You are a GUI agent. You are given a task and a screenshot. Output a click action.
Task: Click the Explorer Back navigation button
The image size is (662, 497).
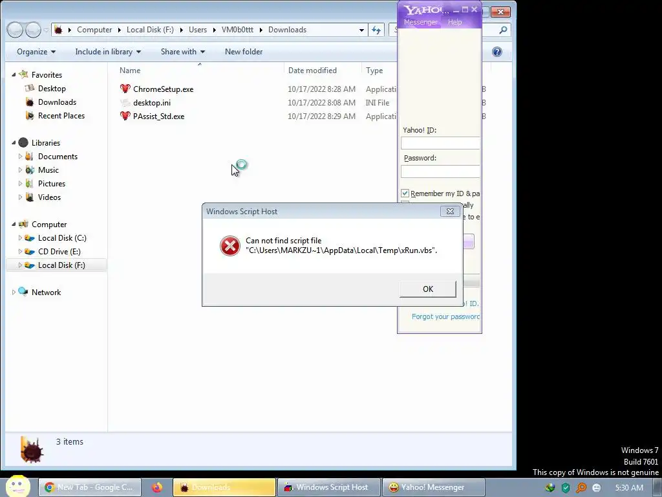pyautogui.click(x=15, y=30)
